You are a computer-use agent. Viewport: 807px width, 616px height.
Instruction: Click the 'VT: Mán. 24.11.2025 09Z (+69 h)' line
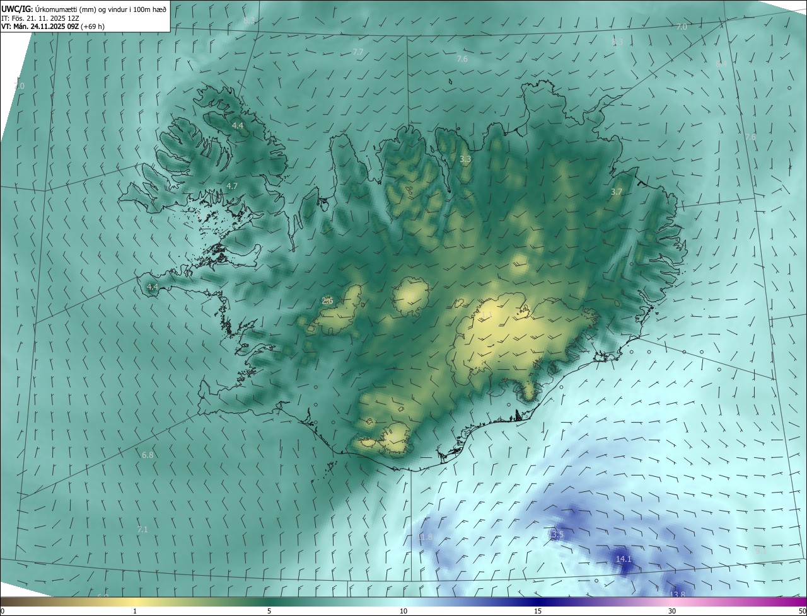[52, 27]
